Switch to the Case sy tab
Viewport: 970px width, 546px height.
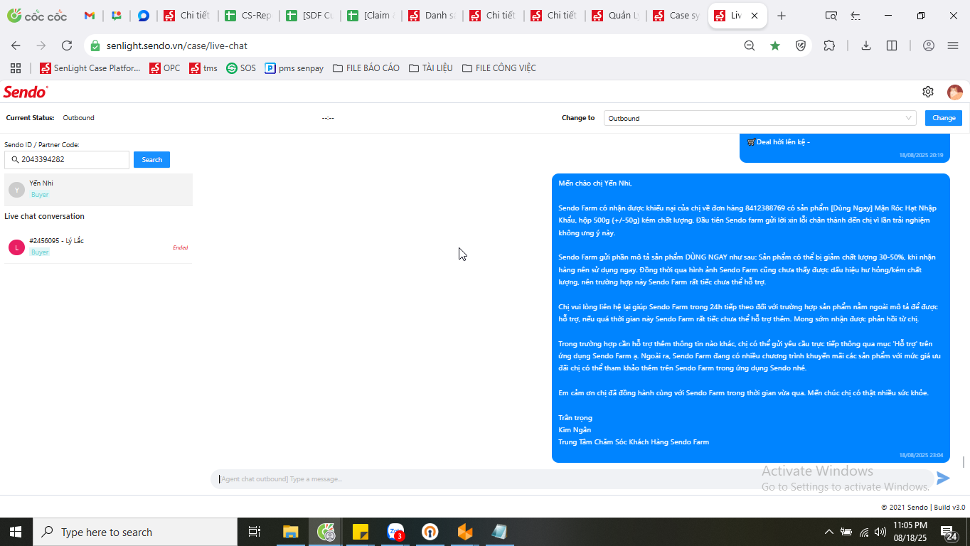point(677,16)
